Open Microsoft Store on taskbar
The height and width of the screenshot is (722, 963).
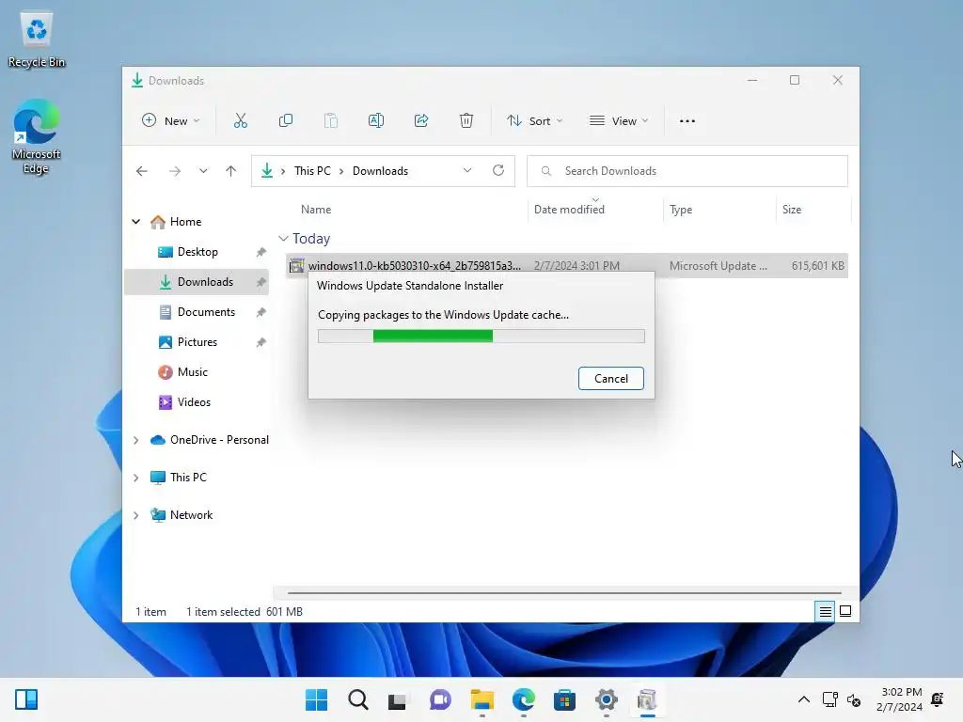point(564,699)
